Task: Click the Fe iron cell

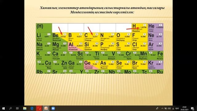Action: point(156,55)
